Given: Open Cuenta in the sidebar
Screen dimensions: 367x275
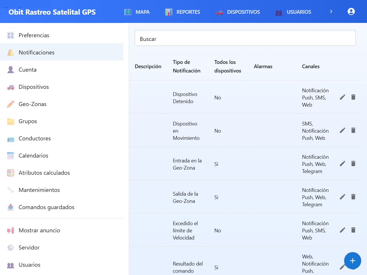Looking at the screenshot, I should point(62,70).
